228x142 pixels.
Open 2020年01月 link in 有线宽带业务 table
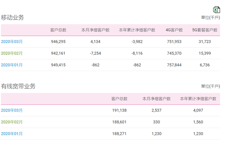[x=12, y=133]
